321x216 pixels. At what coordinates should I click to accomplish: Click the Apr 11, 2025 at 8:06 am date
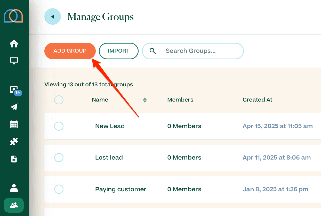pyautogui.click(x=277, y=157)
